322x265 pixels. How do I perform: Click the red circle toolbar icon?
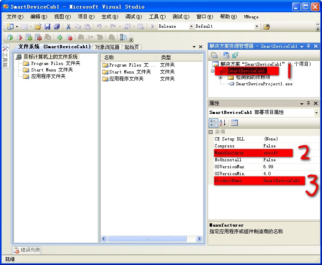click(69, 37)
